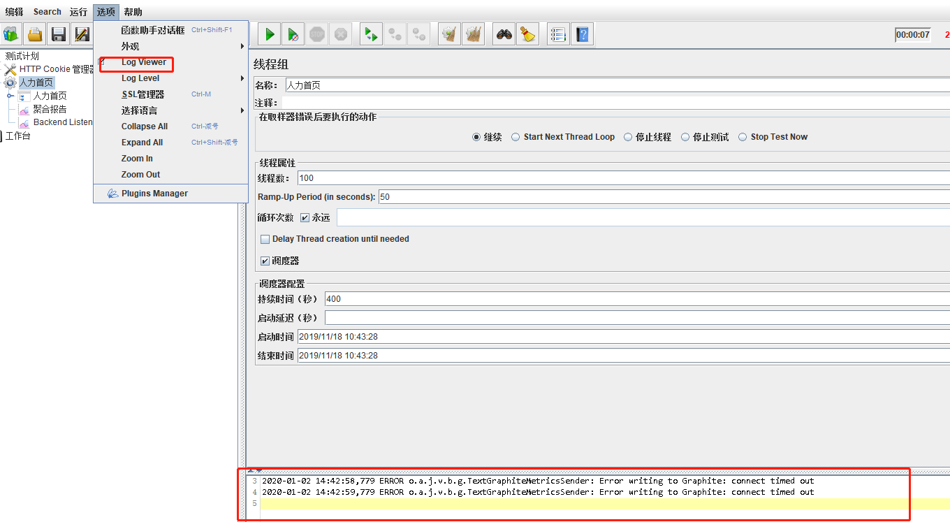
Task: Click the 聚合报告 graph icon
Action: pyautogui.click(x=24, y=110)
